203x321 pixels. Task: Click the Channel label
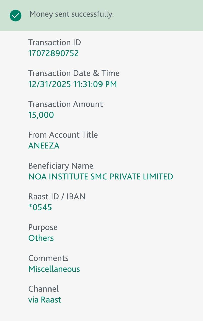[x=43, y=289]
